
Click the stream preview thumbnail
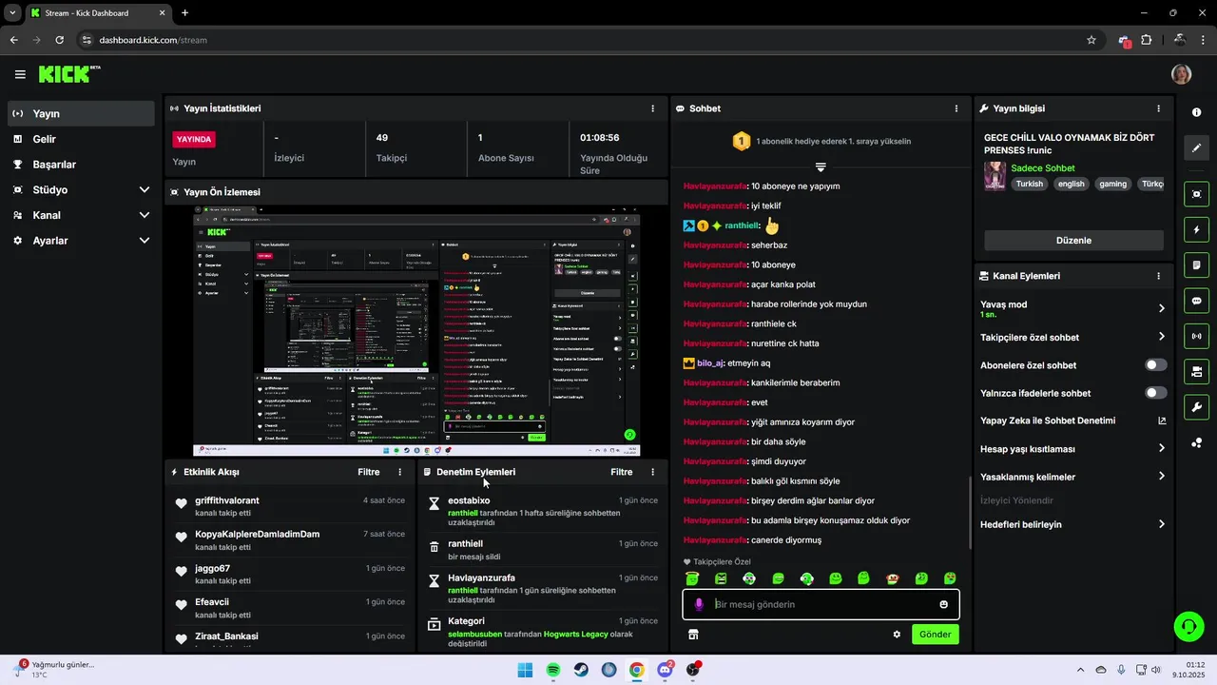tap(416, 331)
